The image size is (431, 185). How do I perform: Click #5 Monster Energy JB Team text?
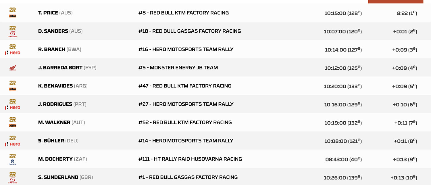[x=178, y=68]
